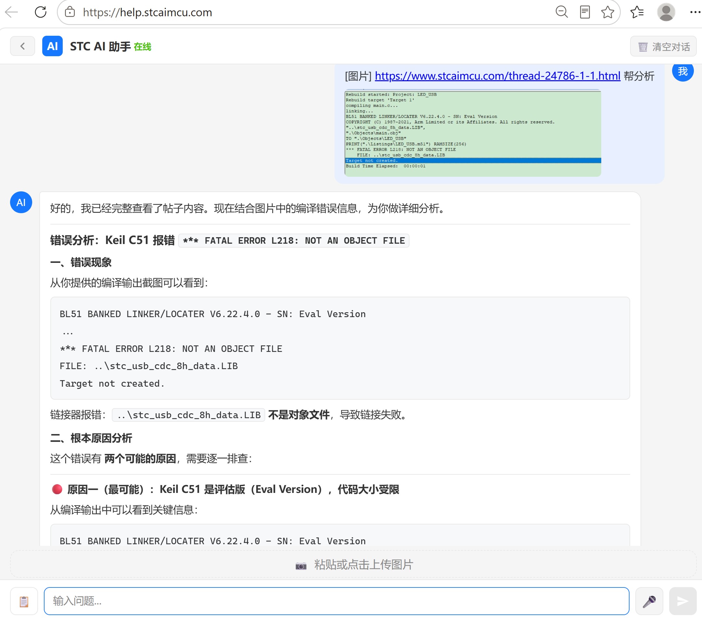Click the 粘贴或点击上传图片 upload area

point(353,564)
